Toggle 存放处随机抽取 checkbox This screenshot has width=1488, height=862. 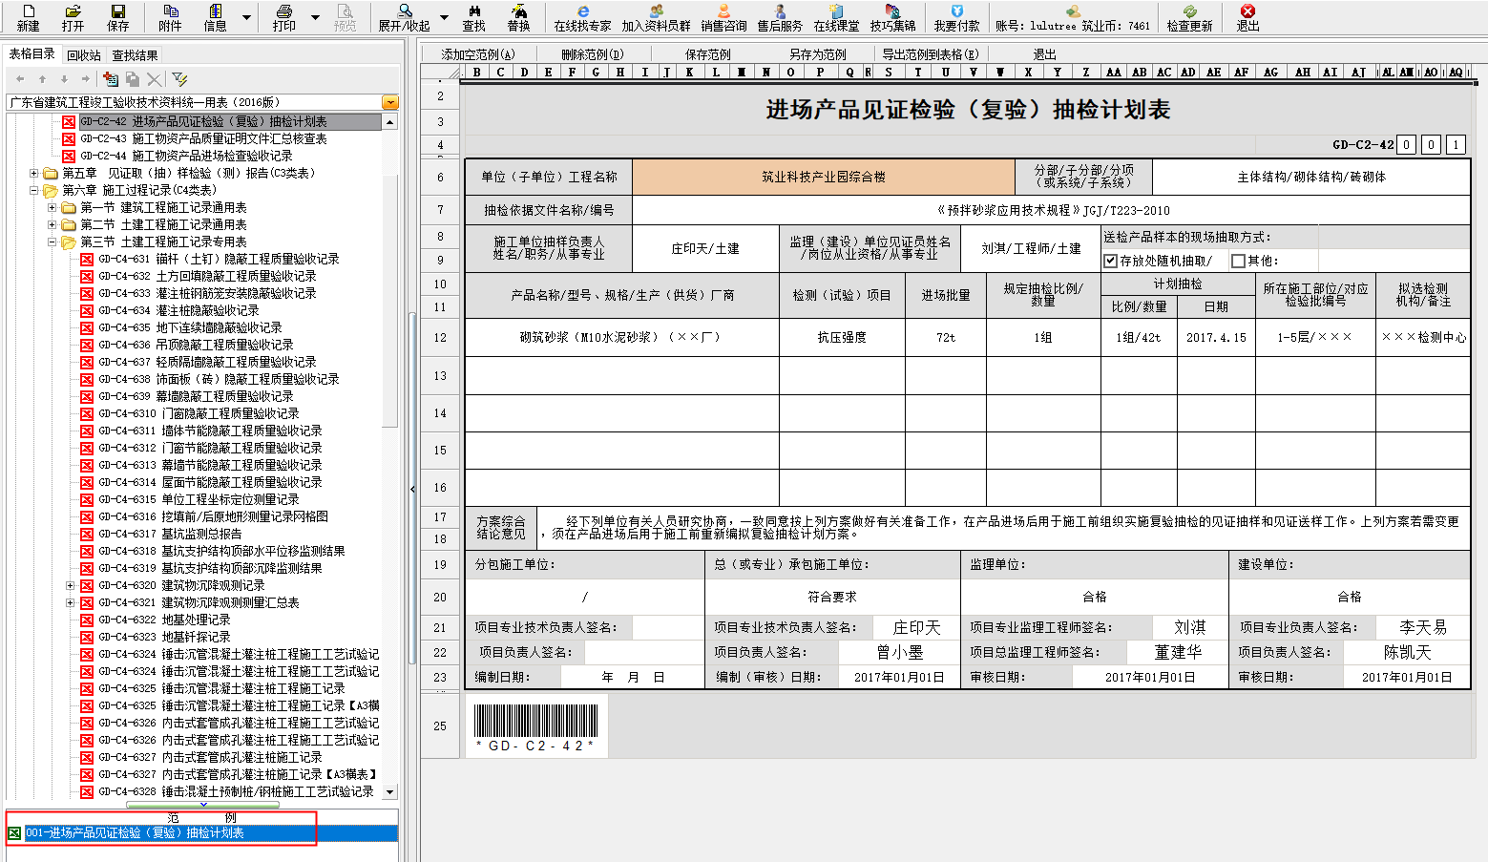click(x=1110, y=261)
